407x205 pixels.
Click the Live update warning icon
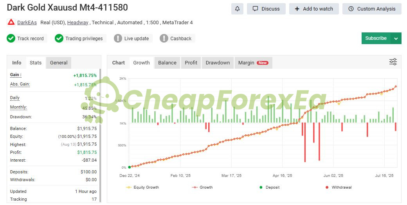118,38
